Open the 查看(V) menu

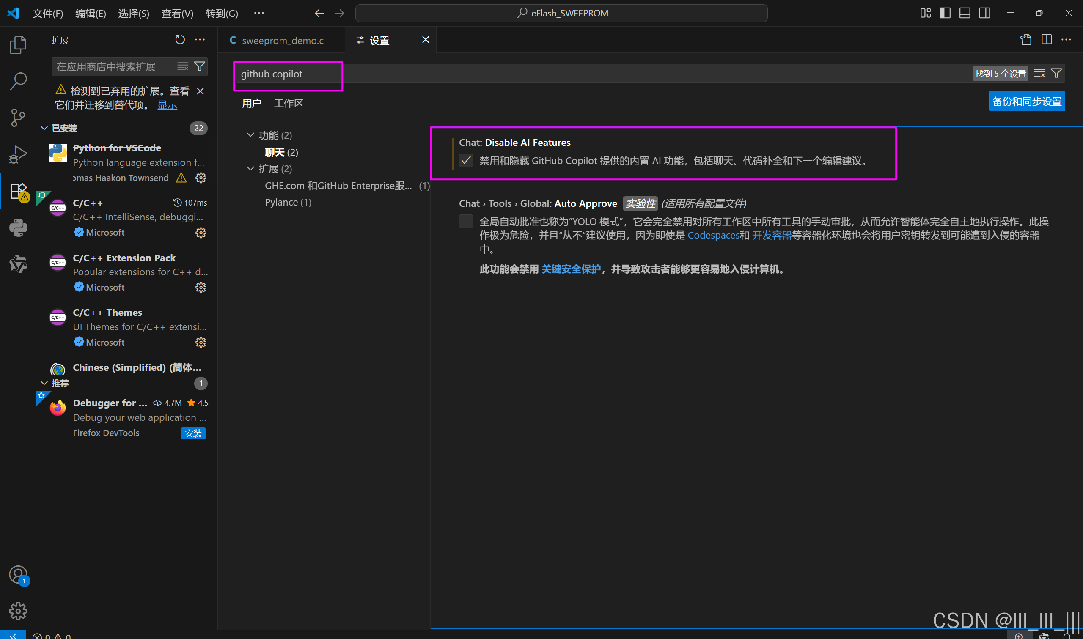pos(177,14)
